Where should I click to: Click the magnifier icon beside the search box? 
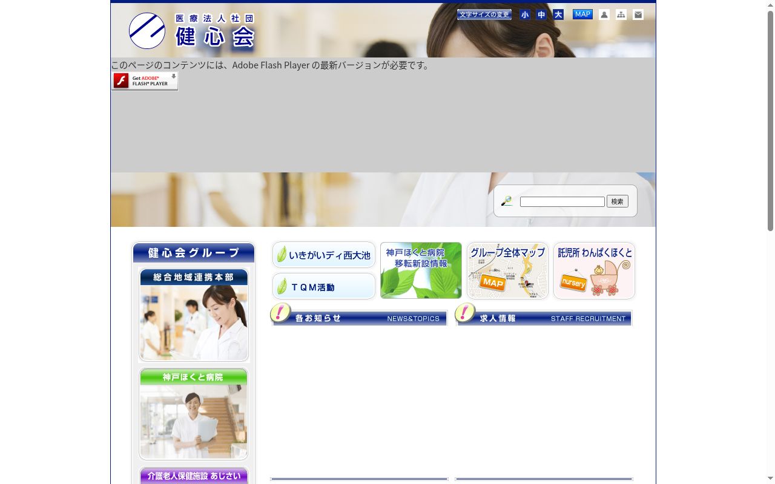pyautogui.click(x=507, y=201)
